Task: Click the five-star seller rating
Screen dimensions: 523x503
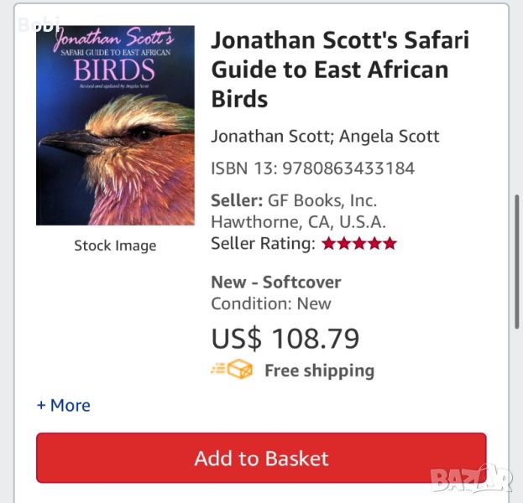Action: tap(359, 244)
